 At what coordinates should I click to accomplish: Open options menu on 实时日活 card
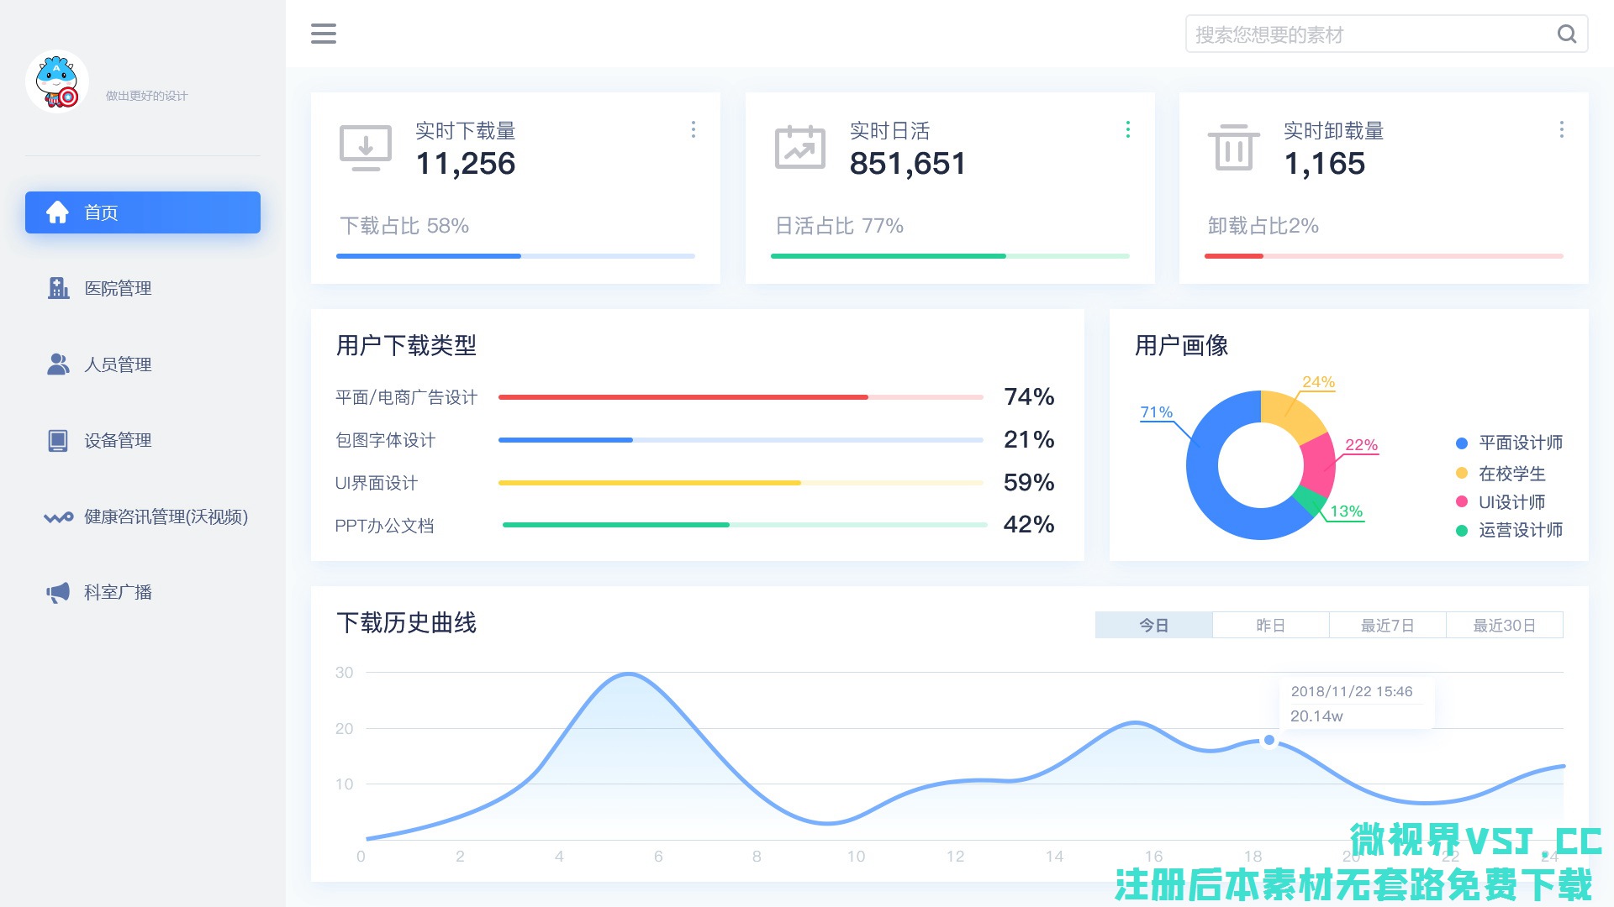point(1128,129)
